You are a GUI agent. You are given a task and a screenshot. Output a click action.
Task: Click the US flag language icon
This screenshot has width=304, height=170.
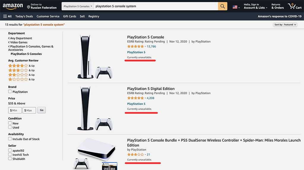coord(235,7)
